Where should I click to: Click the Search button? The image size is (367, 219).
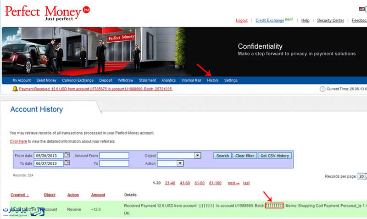(222, 156)
